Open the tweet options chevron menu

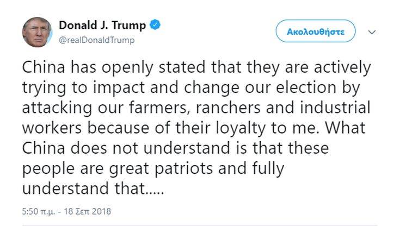pos(372,32)
